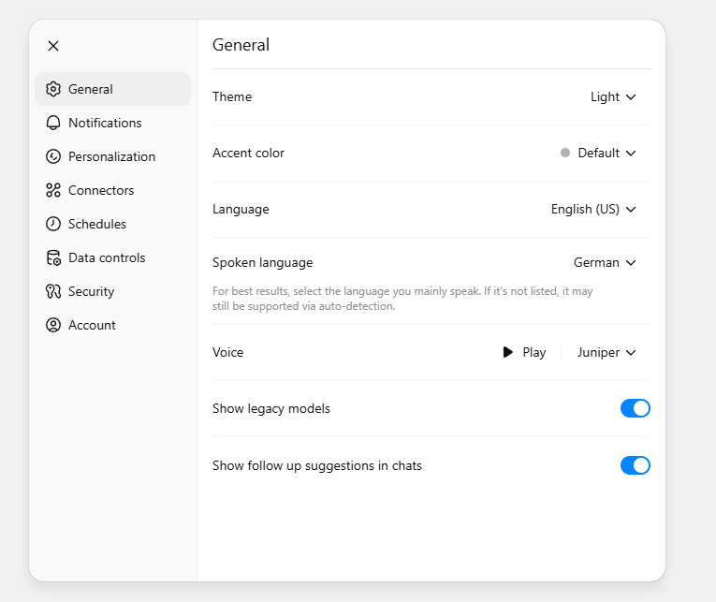716x602 pixels.
Task: Switch to the Notifications settings tab
Action: [x=105, y=123]
